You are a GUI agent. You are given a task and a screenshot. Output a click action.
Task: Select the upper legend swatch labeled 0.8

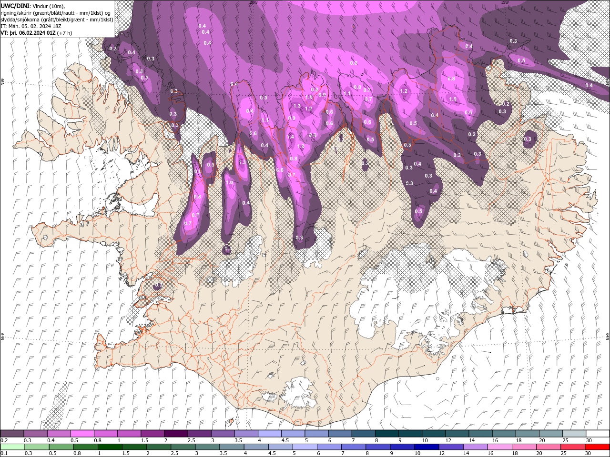coord(106,434)
